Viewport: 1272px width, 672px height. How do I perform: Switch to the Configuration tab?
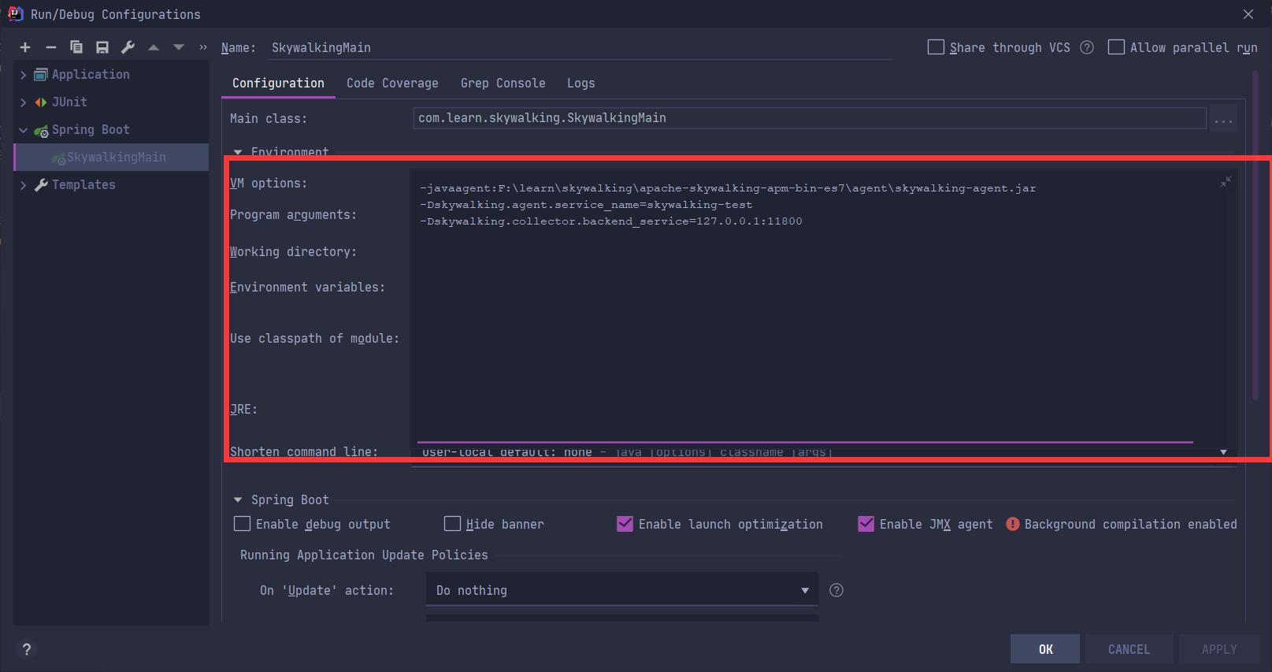point(278,84)
